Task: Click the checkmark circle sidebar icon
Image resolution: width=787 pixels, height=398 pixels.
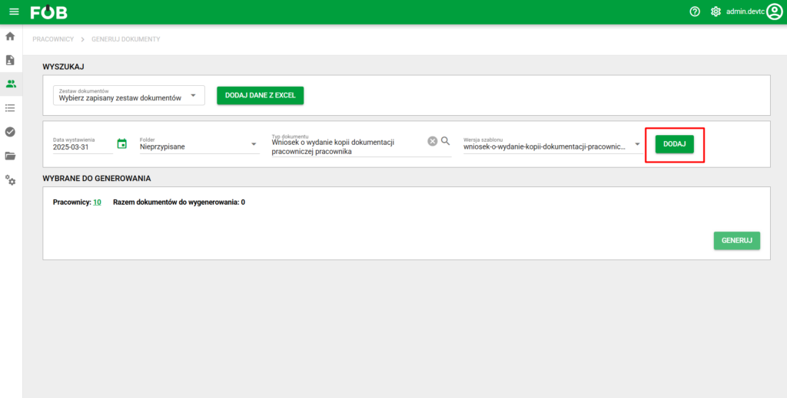Action: 11,132
